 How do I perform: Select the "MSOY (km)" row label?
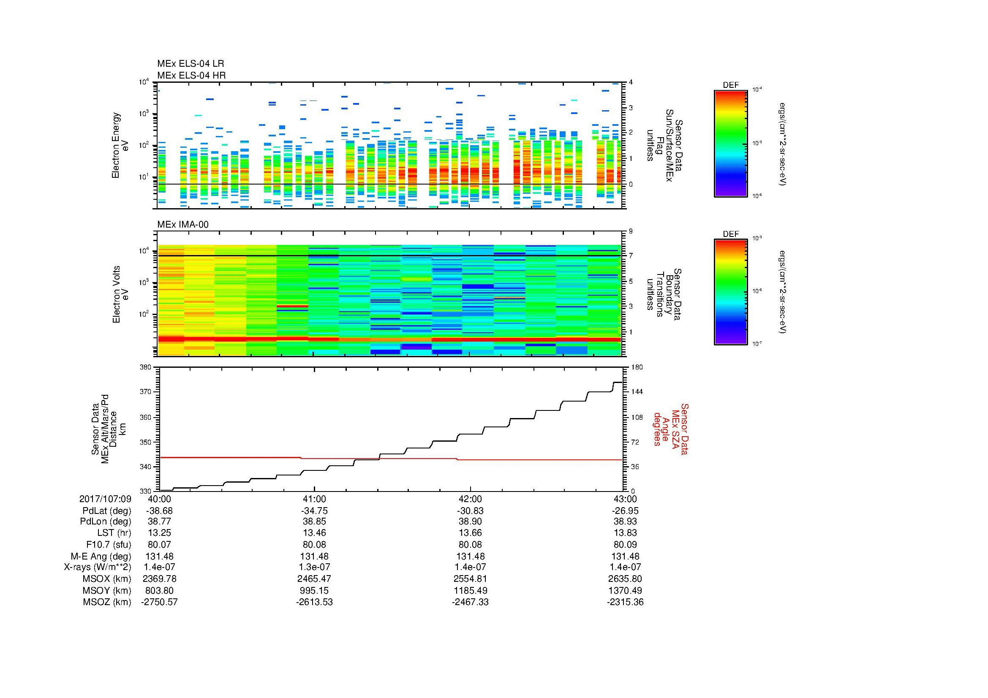click(x=107, y=591)
